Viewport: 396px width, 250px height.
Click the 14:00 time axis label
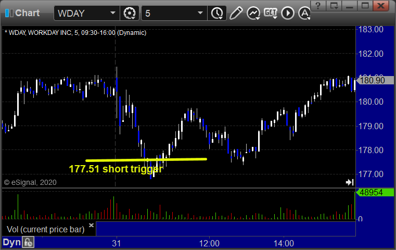pyautogui.click(x=284, y=243)
